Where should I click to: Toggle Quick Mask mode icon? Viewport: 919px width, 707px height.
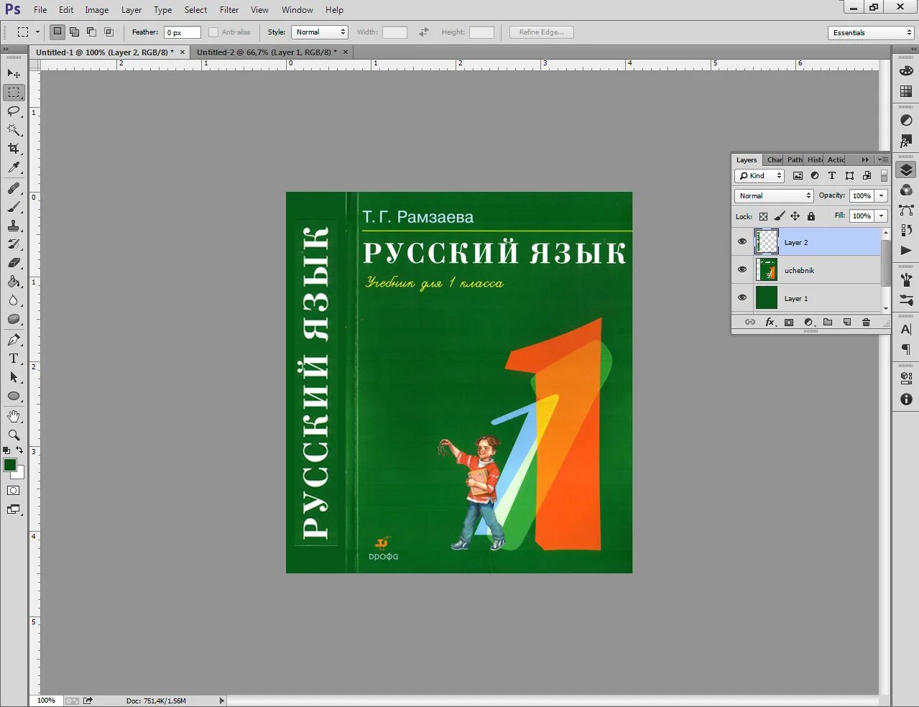(x=14, y=491)
